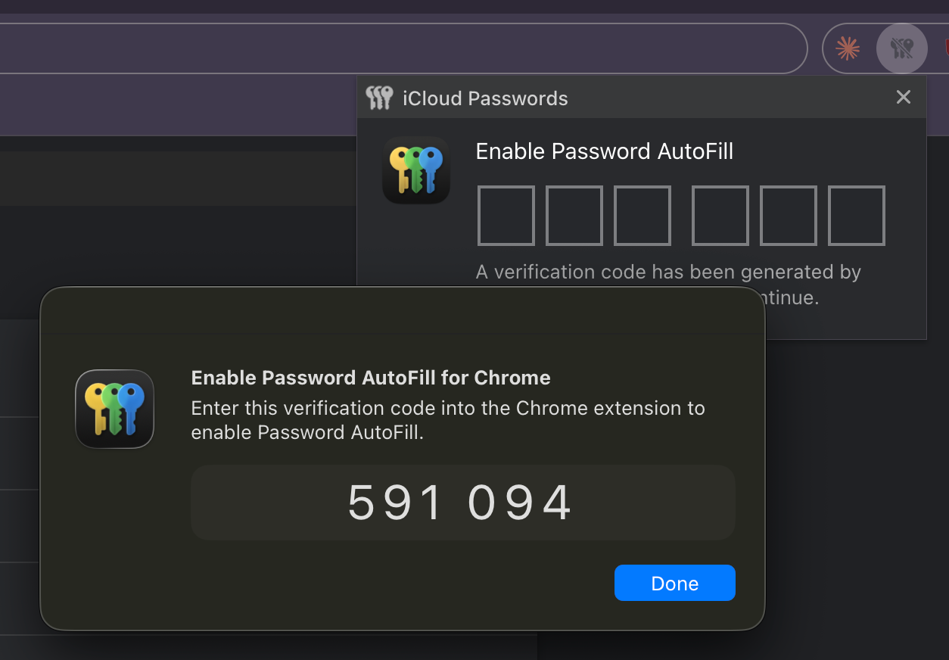Click inside Chrome's address bar
This screenshot has height=660, width=949.
tap(394, 48)
